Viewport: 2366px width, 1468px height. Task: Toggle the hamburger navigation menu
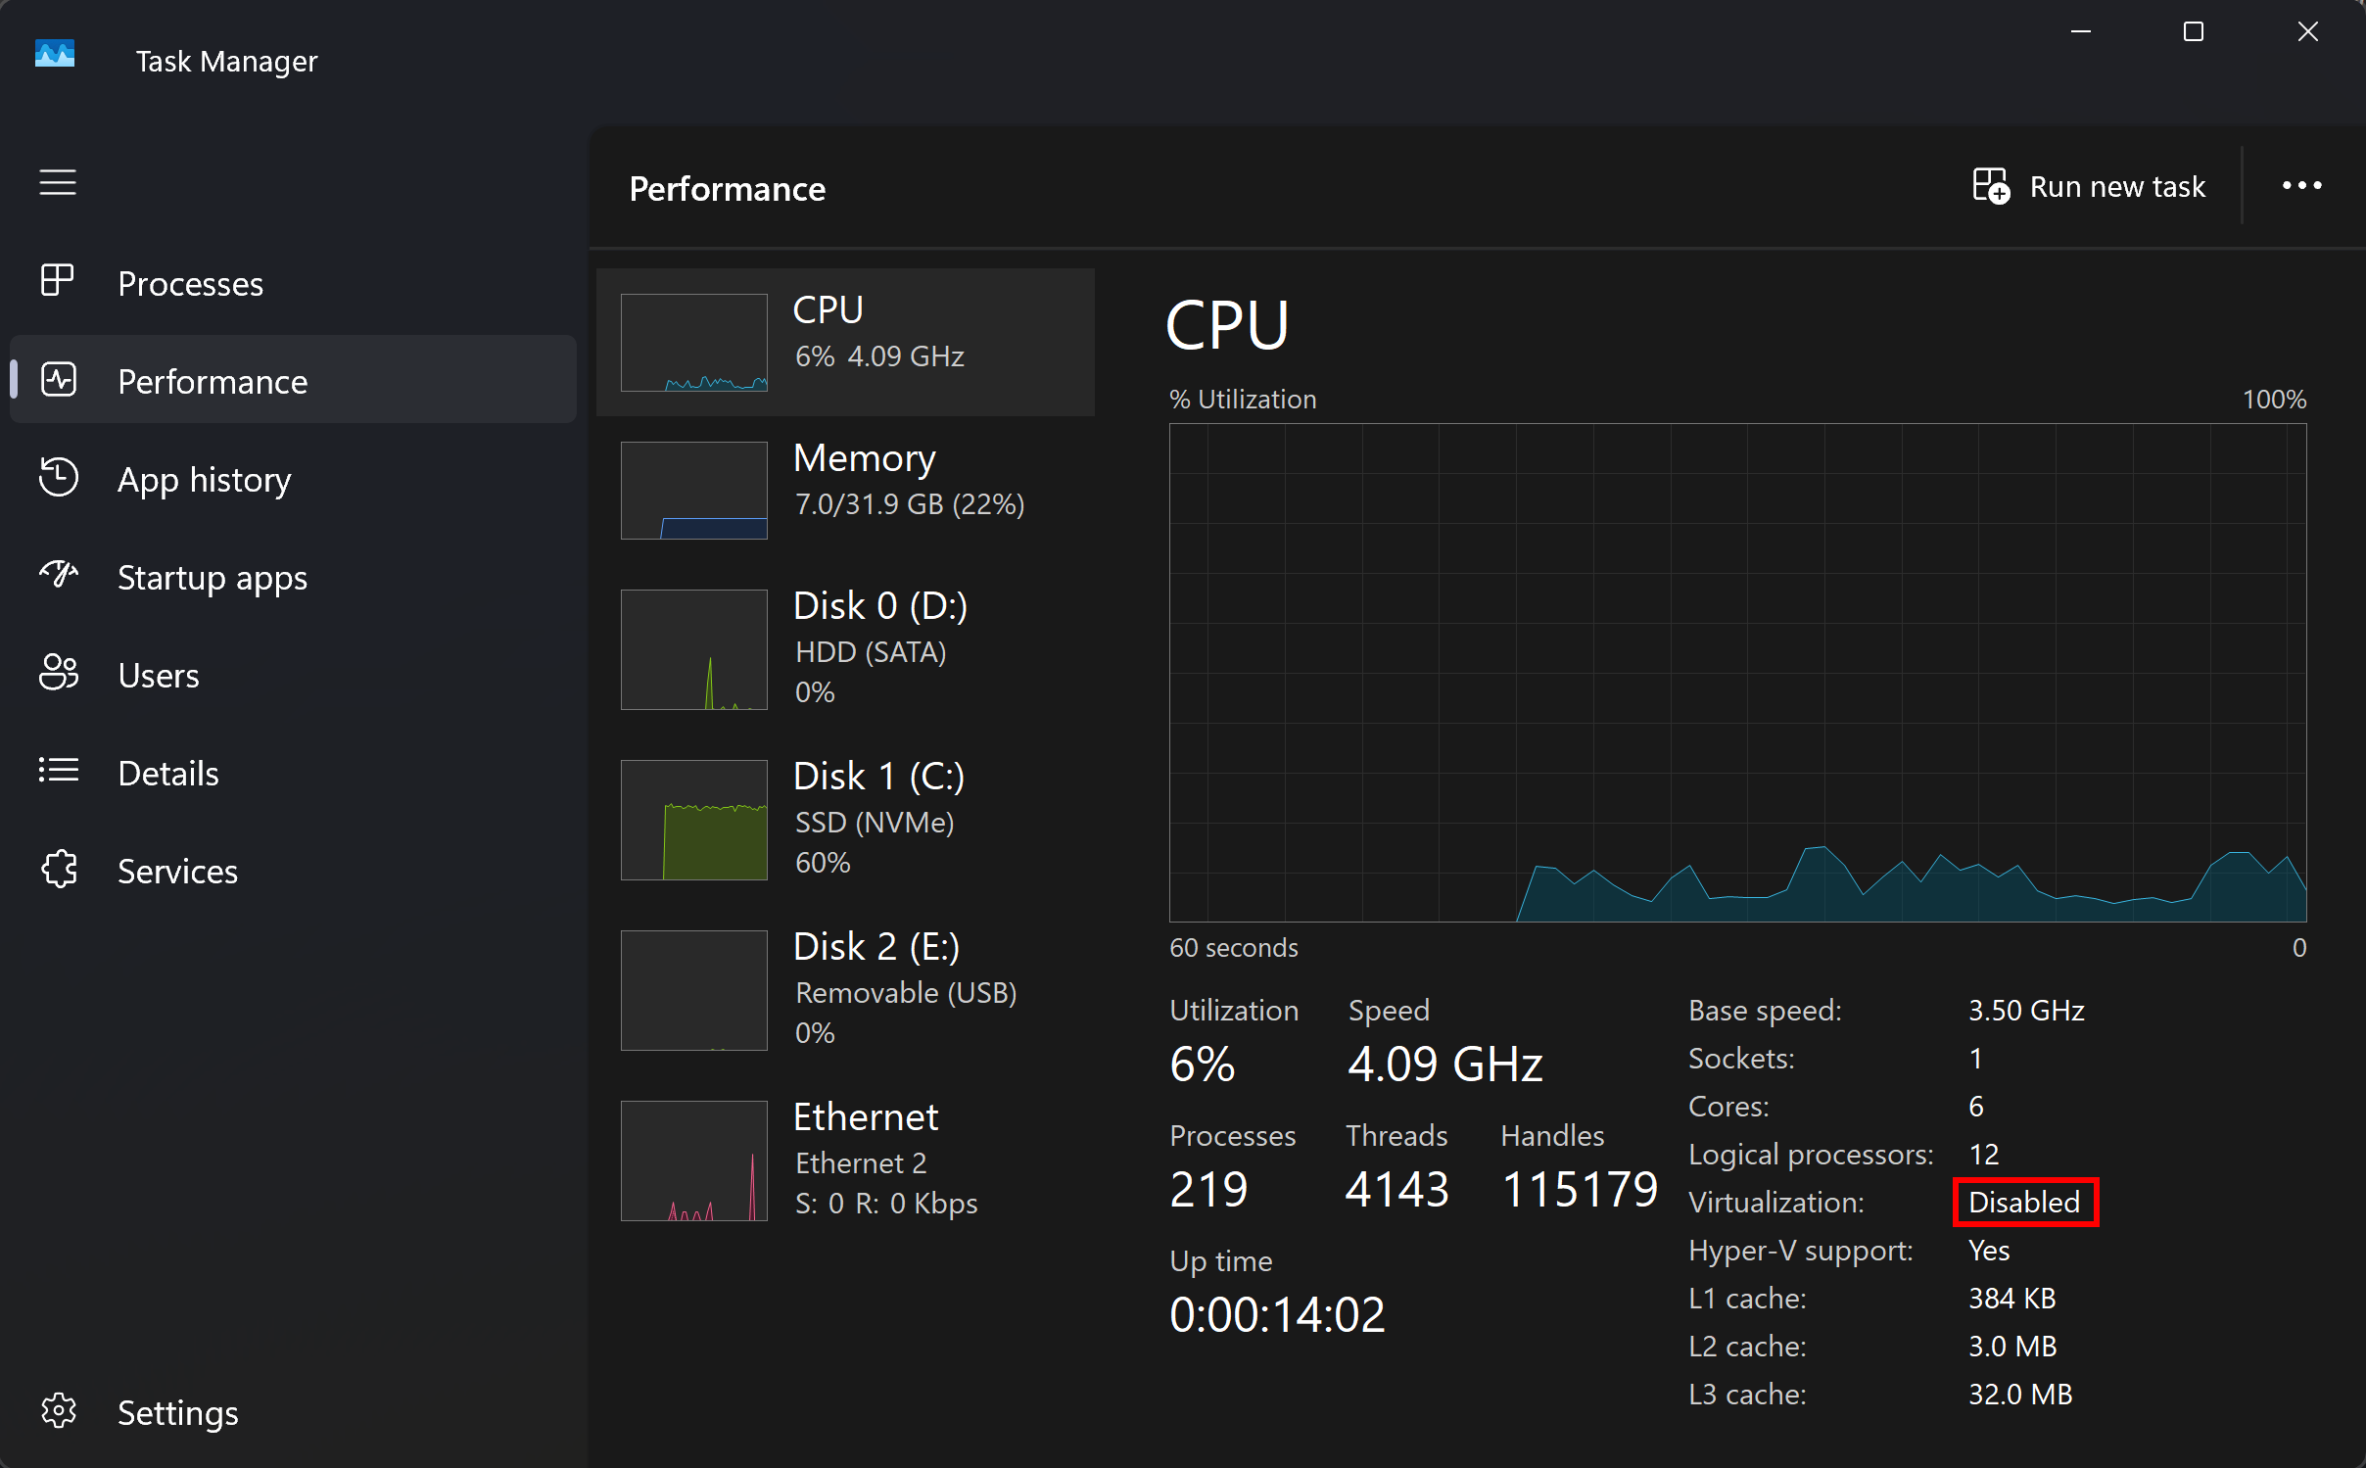click(58, 182)
